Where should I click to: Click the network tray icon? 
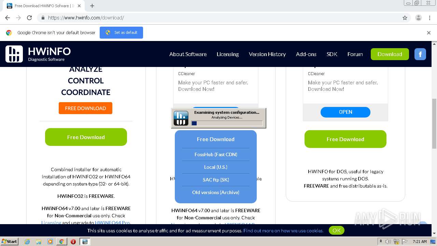point(396,242)
